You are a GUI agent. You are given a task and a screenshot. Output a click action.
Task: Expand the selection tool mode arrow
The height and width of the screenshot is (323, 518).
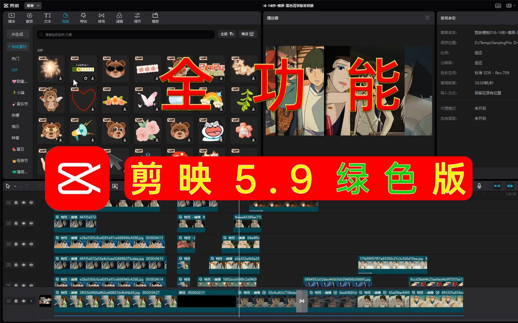[x=15, y=186]
